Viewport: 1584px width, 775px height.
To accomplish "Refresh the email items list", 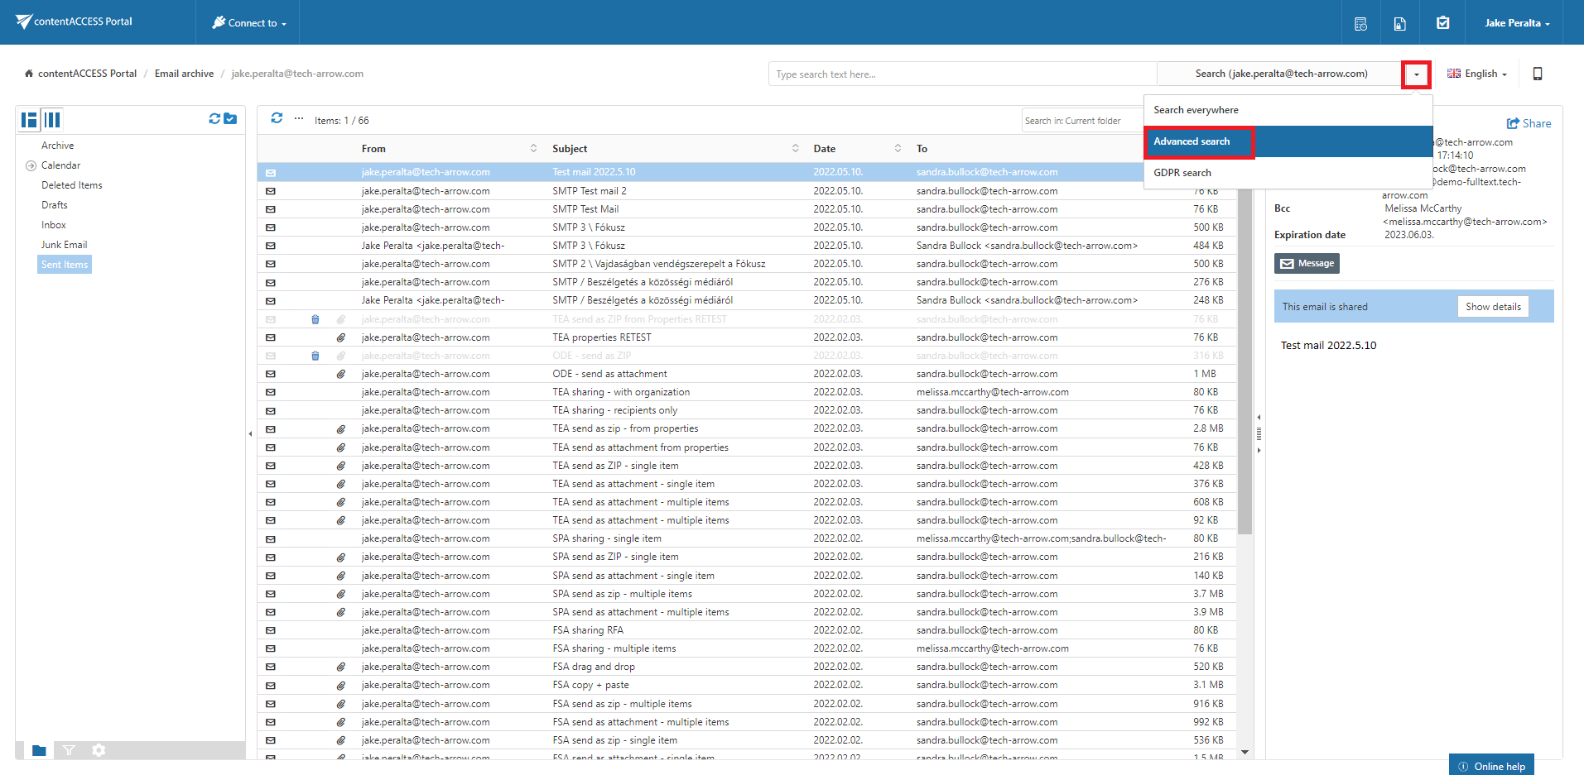I will (277, 119).
